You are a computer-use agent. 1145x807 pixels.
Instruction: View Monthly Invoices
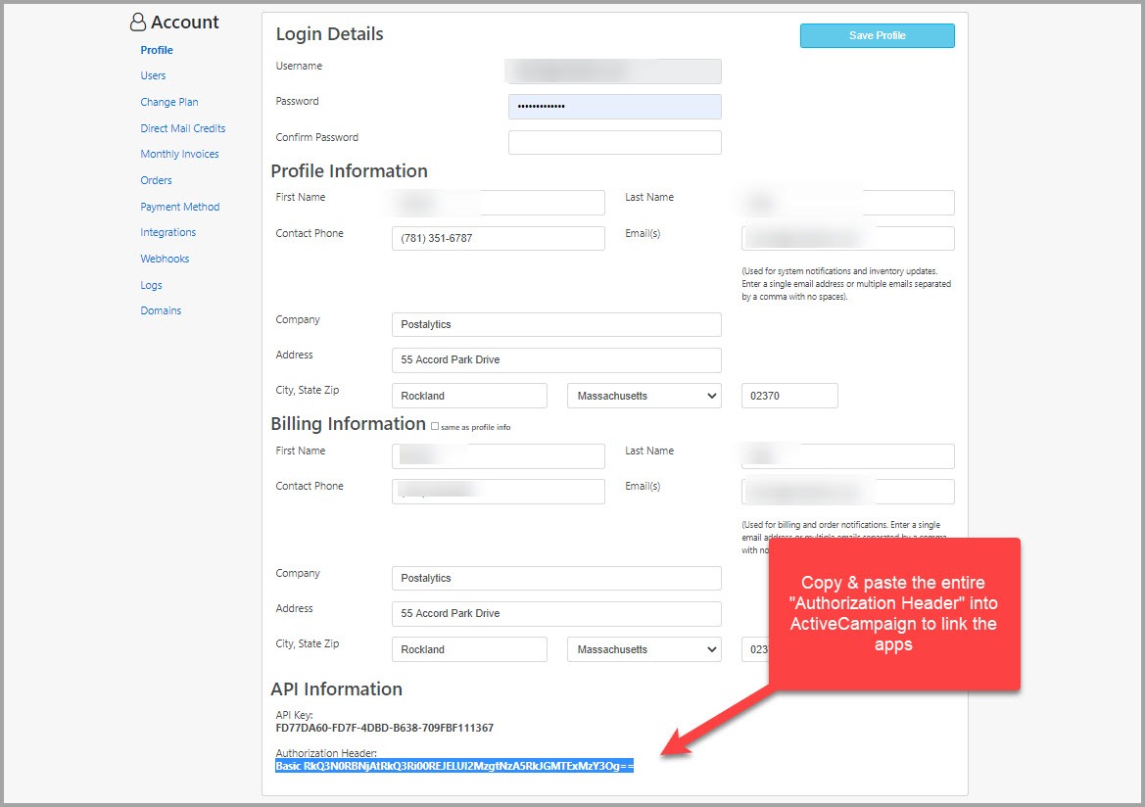tap(179, 154)
